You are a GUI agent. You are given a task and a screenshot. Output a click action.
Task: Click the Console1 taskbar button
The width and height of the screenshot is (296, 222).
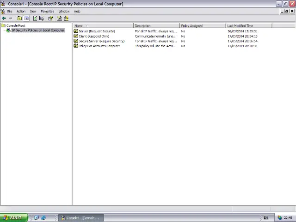click(x=81, y=218)
